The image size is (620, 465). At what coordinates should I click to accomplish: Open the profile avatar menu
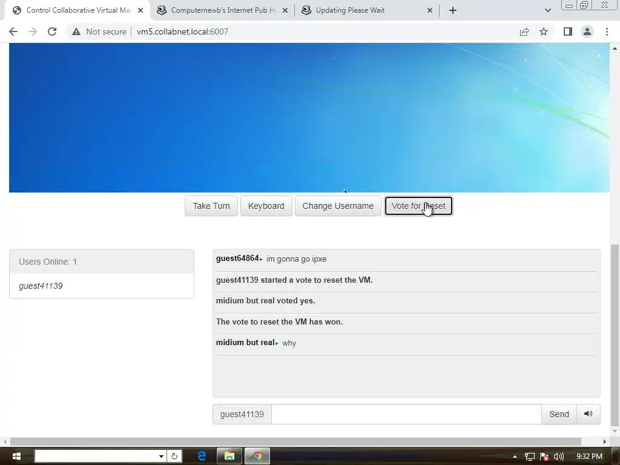tap(587, 31)
